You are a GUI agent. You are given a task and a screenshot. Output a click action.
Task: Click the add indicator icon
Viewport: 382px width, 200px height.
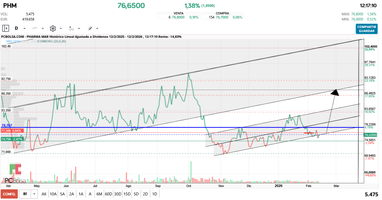click(x=71, y=28)
